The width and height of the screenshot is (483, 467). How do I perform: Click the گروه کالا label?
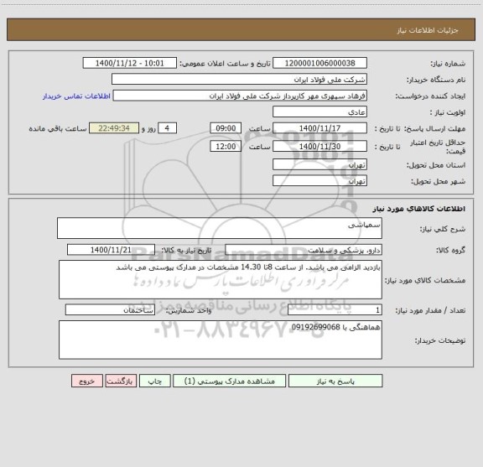point(450,251)
